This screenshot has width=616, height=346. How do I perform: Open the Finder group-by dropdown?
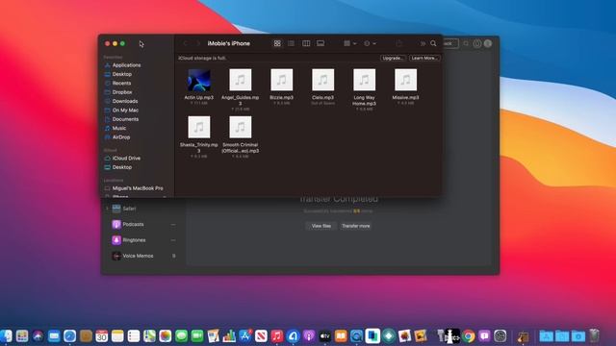tap(349, 43)
